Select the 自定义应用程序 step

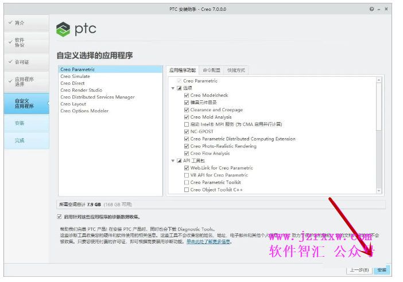pyautogui.click(x=26, y=103)
